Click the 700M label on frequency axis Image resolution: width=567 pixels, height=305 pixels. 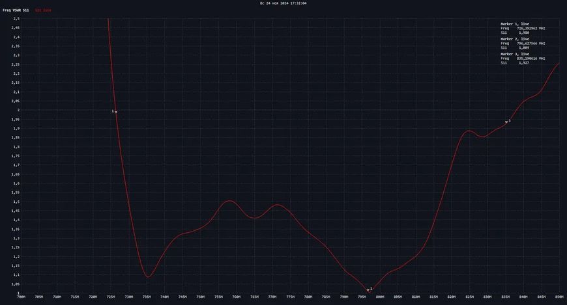[22, 297]
